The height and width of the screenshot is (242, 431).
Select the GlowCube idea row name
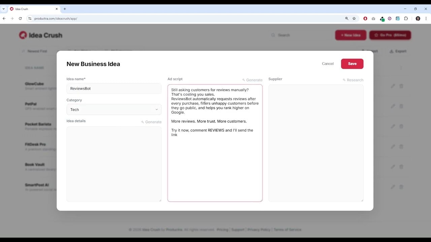tap(34, 84)
